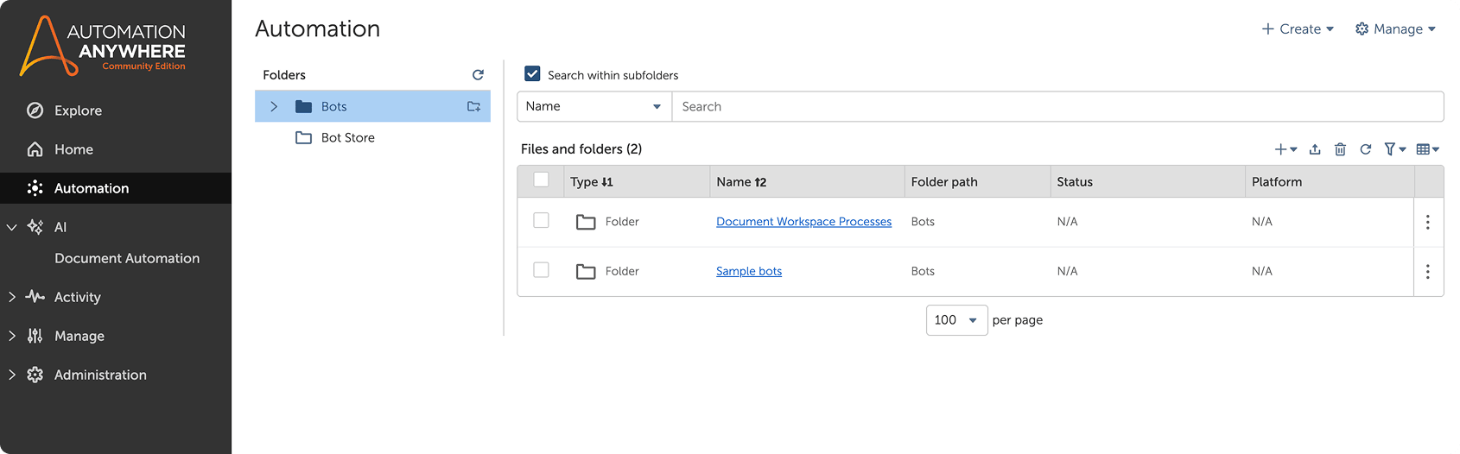This screenshot has height=454, width=1460.
Task: Refresh the files table
Action: [x=1366, y=149]
